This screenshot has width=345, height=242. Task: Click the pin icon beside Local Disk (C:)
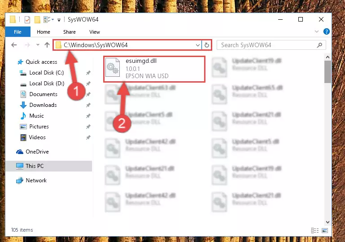[88, 73]
